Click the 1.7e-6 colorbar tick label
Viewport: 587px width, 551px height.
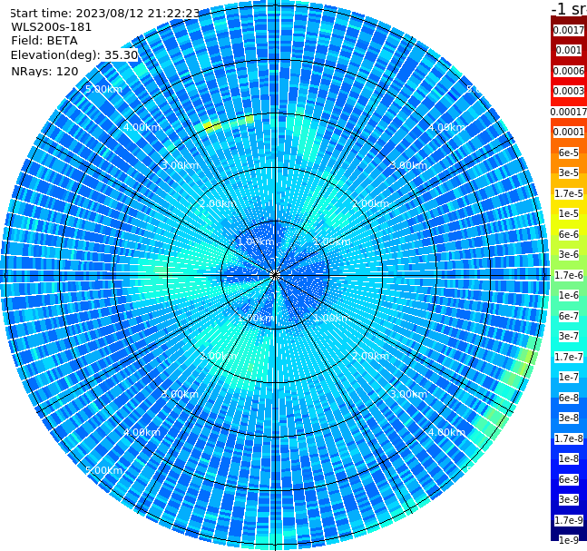click(569, 275)
